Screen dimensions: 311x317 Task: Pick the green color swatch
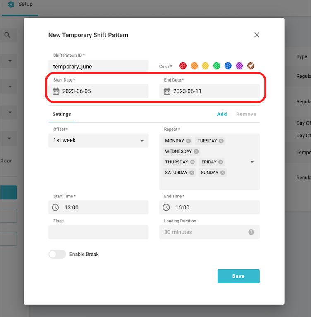click(217, 66)
